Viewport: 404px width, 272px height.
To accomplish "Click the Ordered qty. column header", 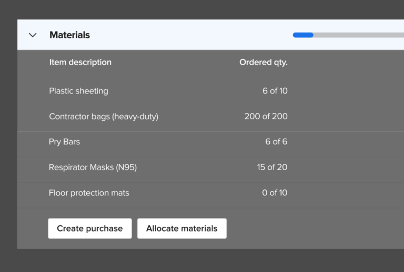I will coord(264,62).
